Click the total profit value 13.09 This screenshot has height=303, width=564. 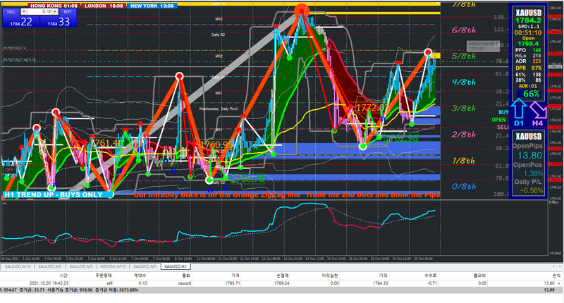(549, 290)
